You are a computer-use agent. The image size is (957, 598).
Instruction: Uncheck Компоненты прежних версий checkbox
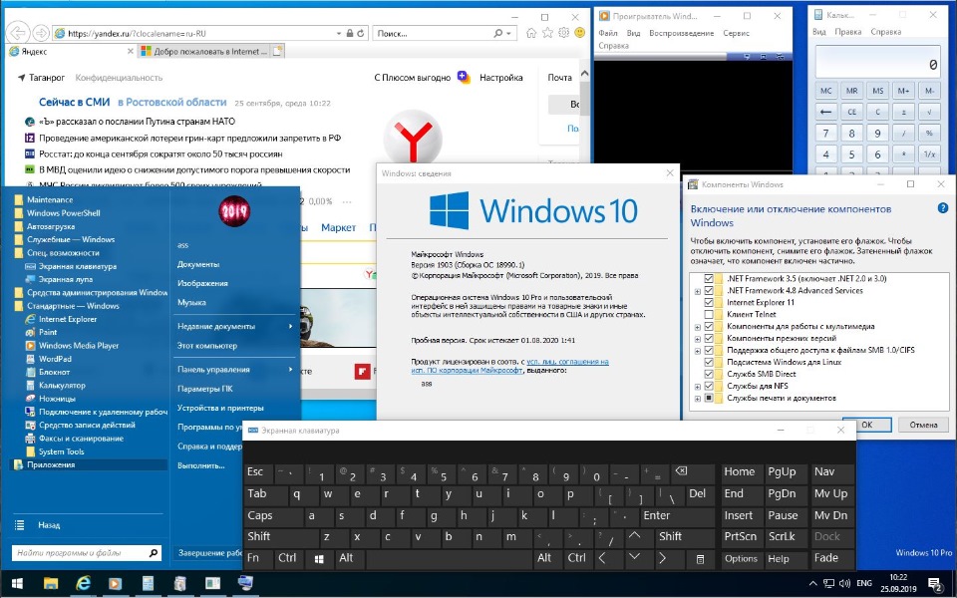[x=709, y=338]
